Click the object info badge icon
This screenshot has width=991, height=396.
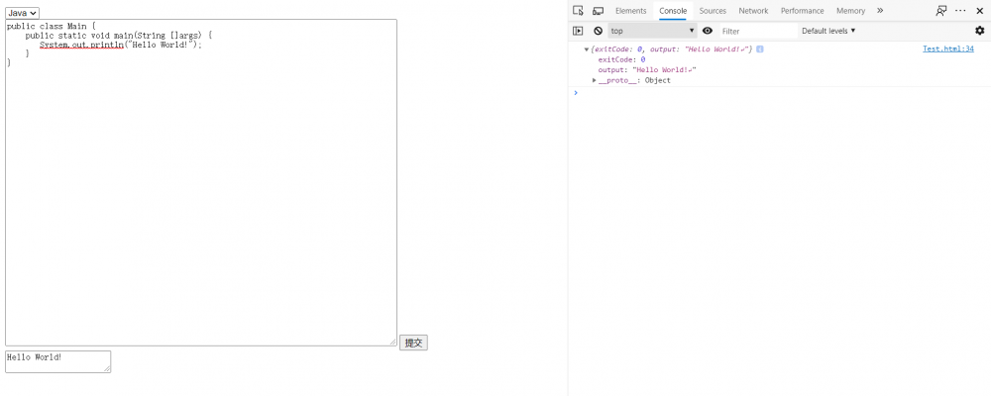[760, 49]
